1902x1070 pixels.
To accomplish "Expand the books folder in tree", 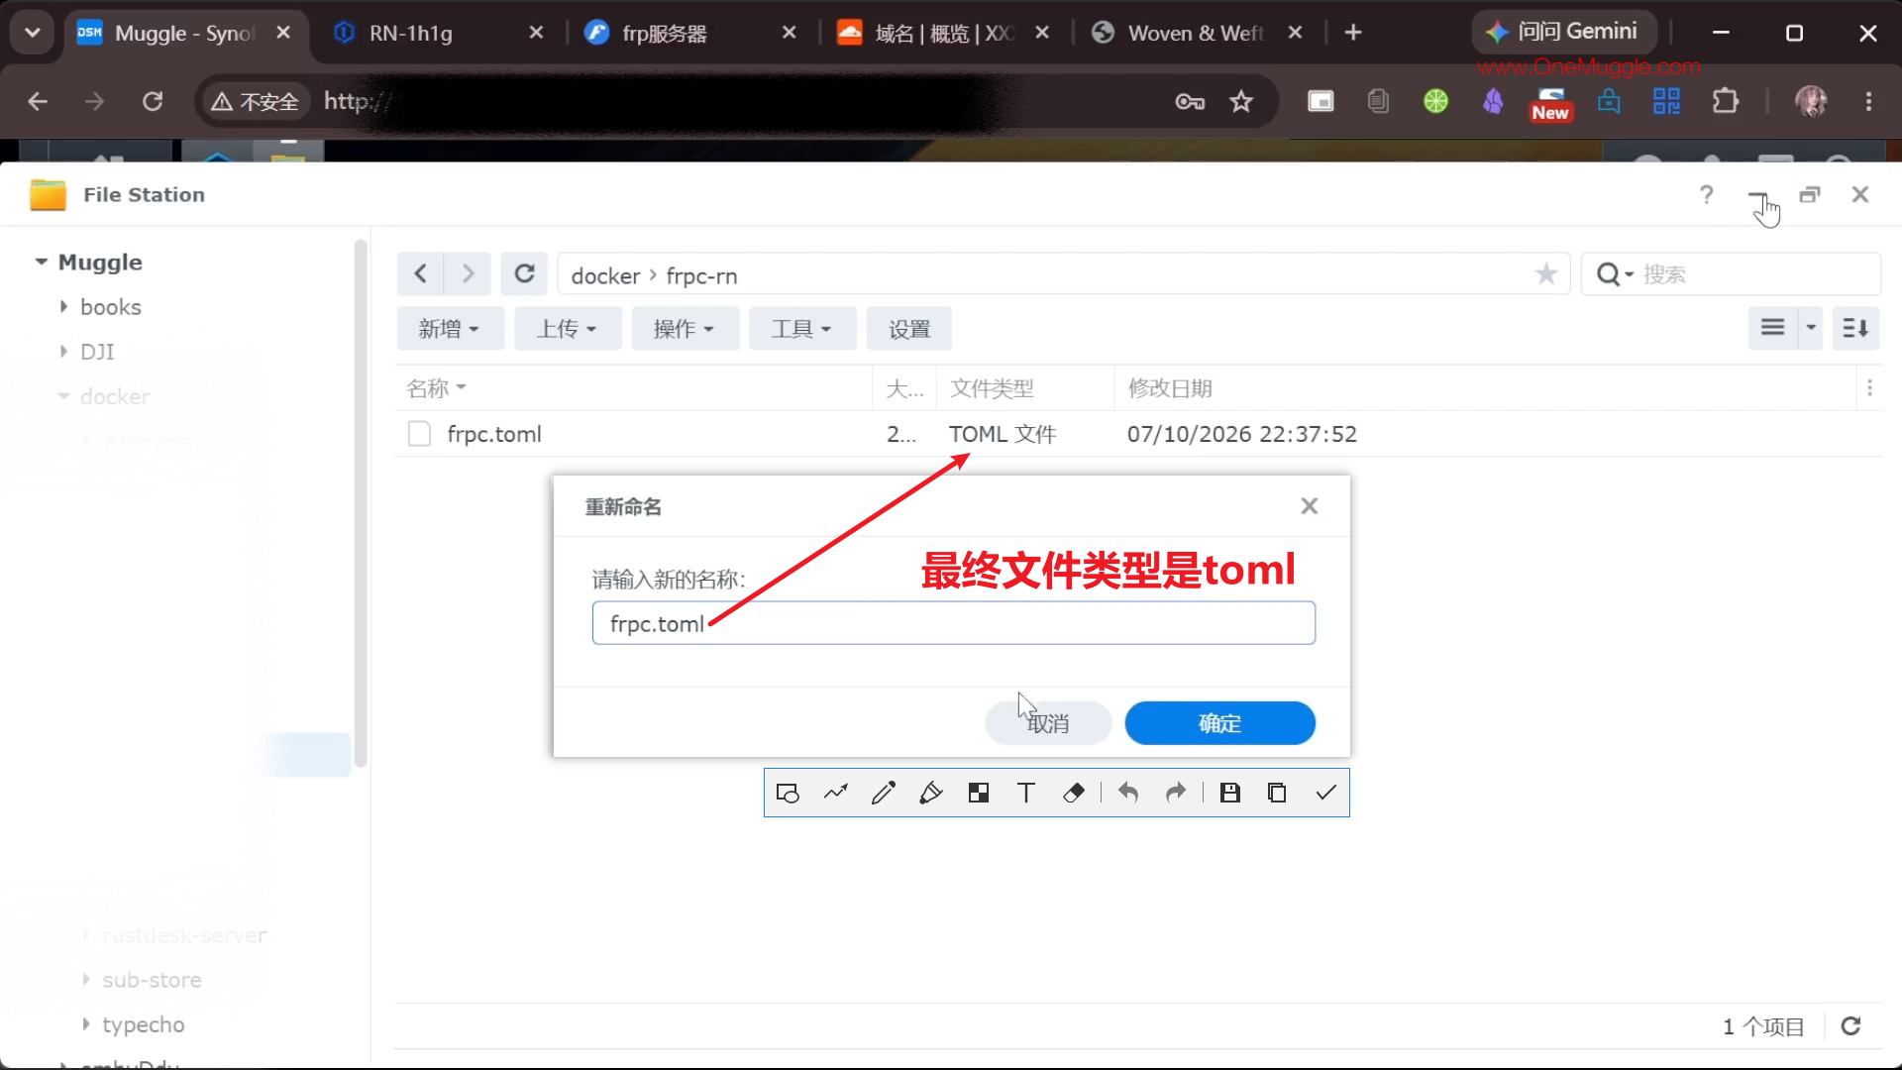I will pos(63,307).
